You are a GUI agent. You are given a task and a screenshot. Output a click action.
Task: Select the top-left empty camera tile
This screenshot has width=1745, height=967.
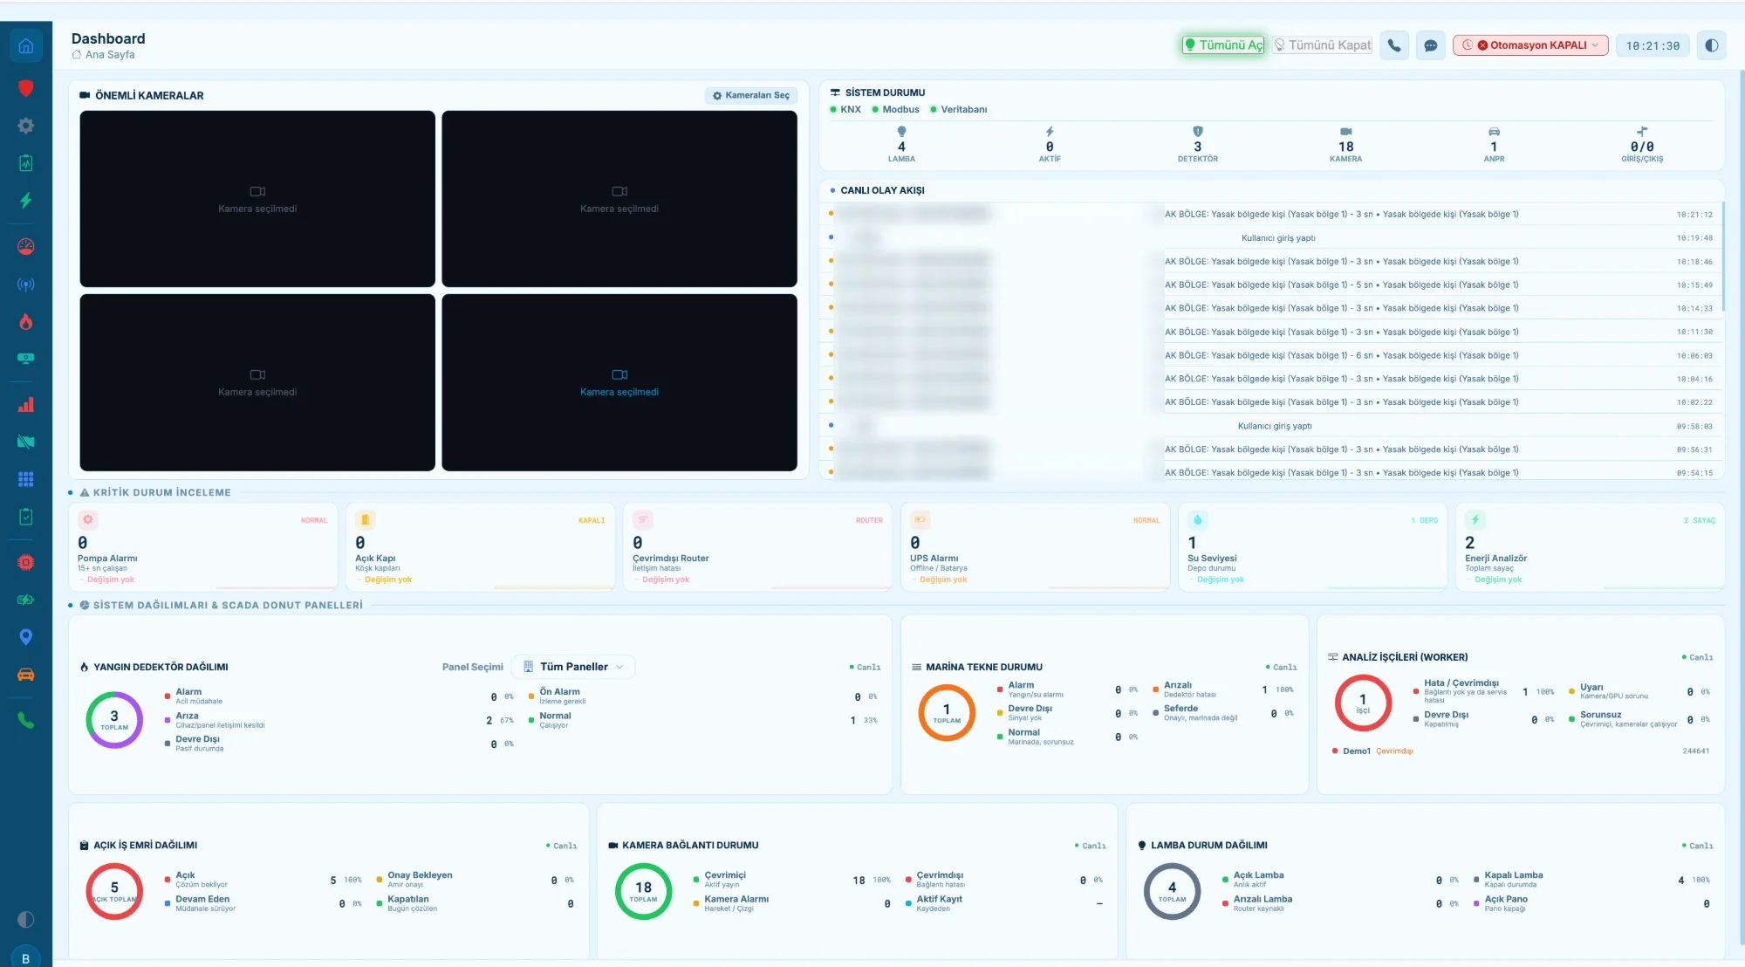[257, 199]
